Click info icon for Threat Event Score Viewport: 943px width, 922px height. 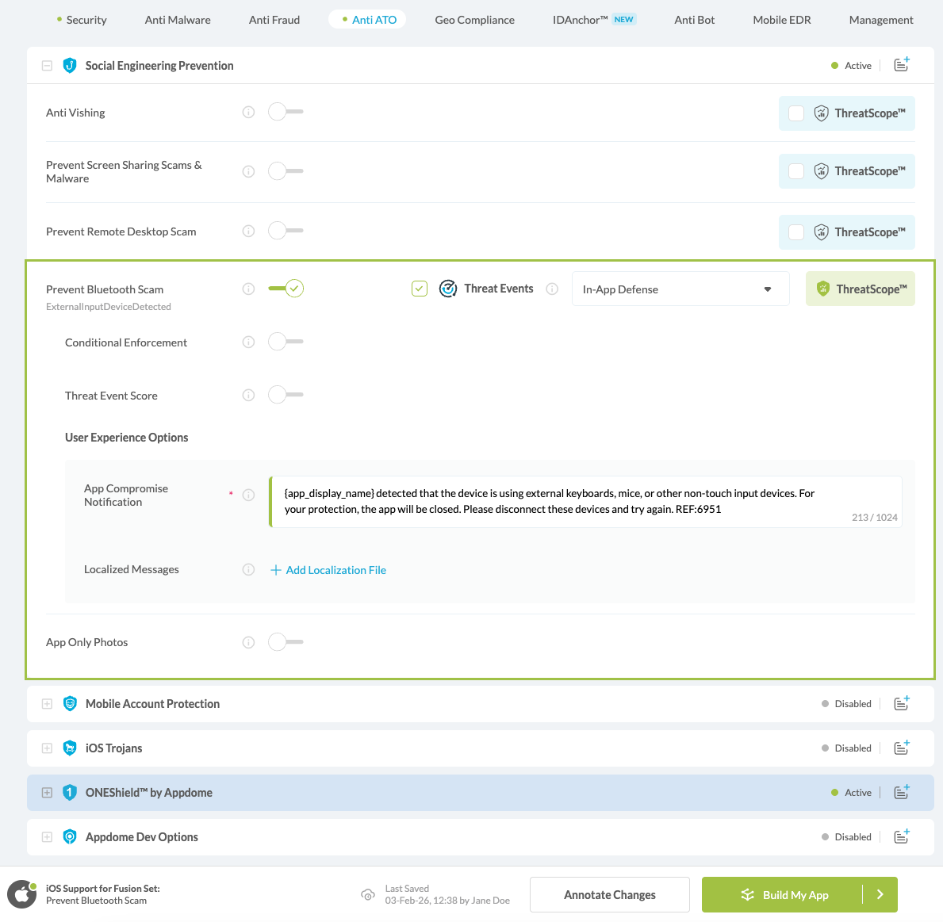(248, 395)
